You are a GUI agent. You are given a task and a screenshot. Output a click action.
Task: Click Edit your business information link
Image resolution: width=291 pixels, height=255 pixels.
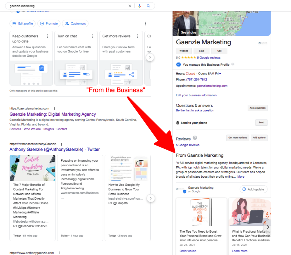(x=196, y=95)
